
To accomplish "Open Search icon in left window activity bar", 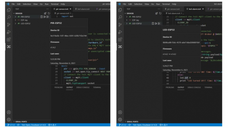I will [9, 17].
